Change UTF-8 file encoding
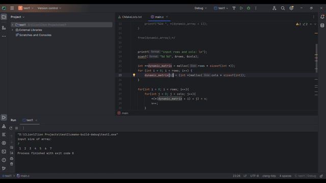Image resolution: width=326 pixels, height=183 pixels. [x=255, y=176]
